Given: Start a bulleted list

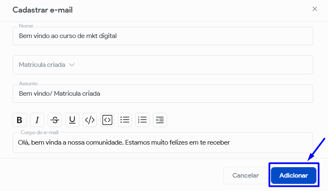Looking at the screenshot, I should (125, 120).
